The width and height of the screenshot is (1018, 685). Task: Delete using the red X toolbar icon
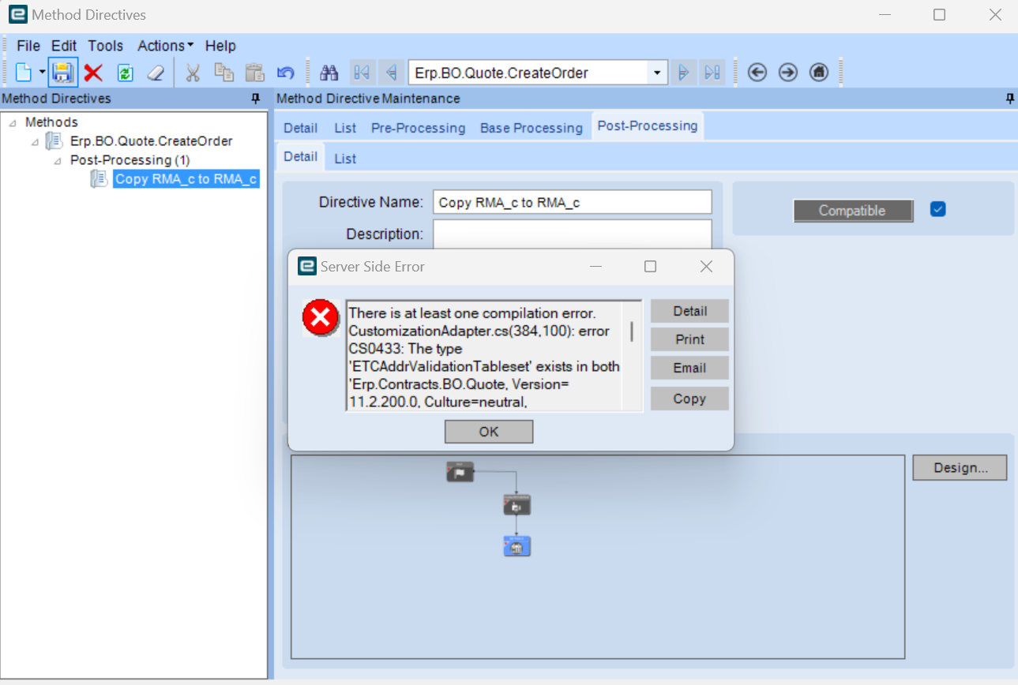point(92,72)
